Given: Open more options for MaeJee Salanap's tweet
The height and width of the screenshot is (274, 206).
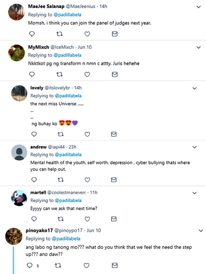Looking at the screenshot, I should tap(199, 7).
